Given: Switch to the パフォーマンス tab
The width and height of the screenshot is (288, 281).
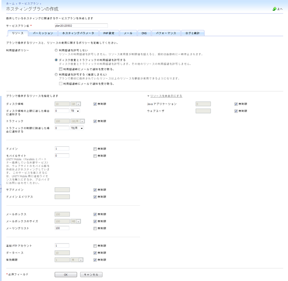Looking at the screenshot, I should click(166, 33).
